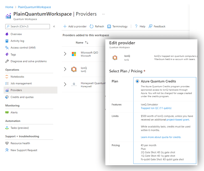
Task: Click the plus icon for Add a provider
Action: coord(65,26)
